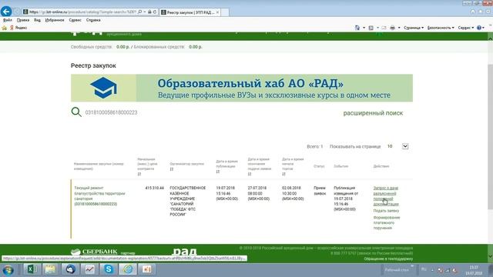493x277 pixels.
Task: Go back with the browser Back arrow
Action: coord(6,12)
